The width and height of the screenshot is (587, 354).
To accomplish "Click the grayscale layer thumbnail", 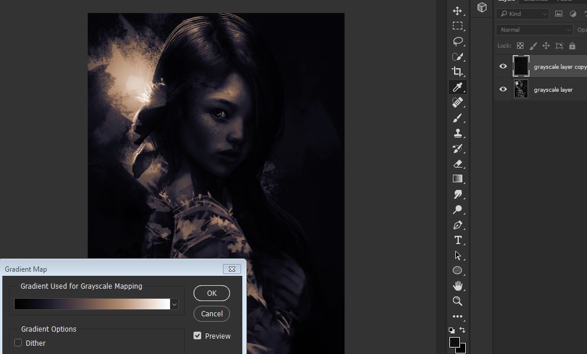I will [x=521, y=89].
